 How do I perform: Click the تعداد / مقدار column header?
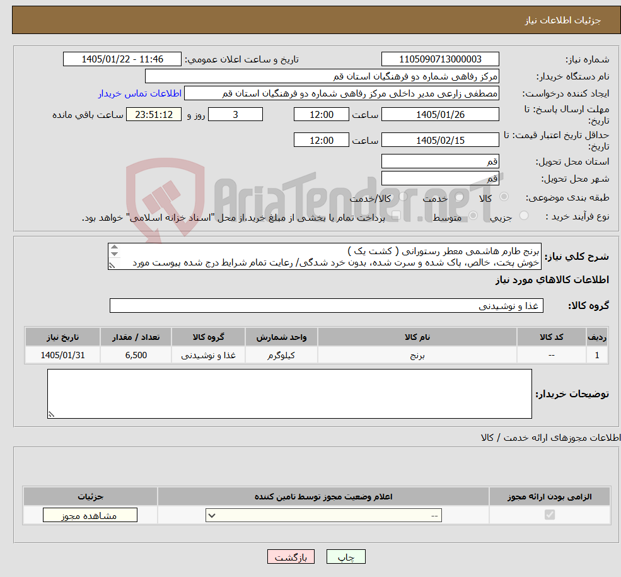click(136, 337)
